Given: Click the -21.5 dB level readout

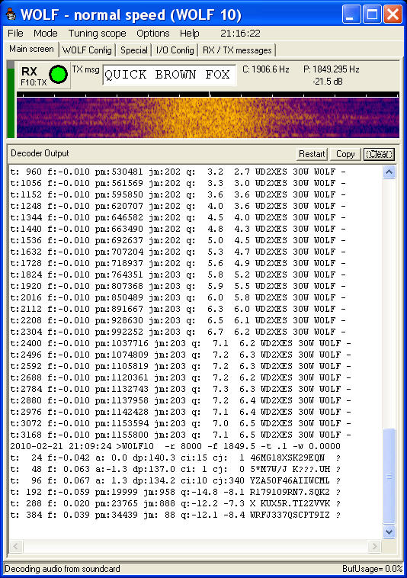Looking at the screenshot, I should click(x=328, y=82).
